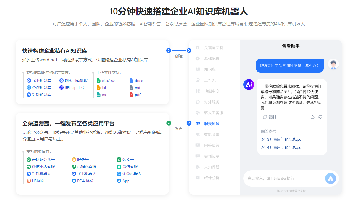Open the 聊天测试 menu item

click(212, 124)
